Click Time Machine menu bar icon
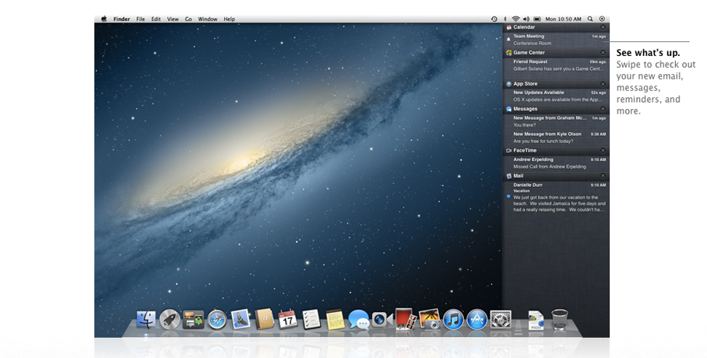707x358 pixels. pyautogui.click(x=494, y=19)
